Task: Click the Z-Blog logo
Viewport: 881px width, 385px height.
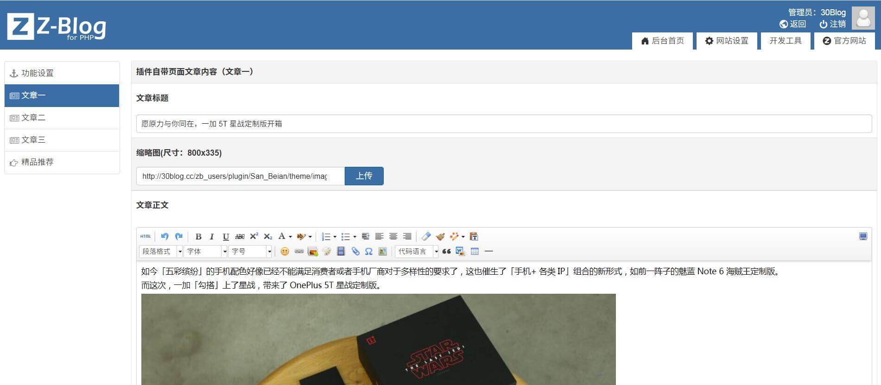Action: 57,26
